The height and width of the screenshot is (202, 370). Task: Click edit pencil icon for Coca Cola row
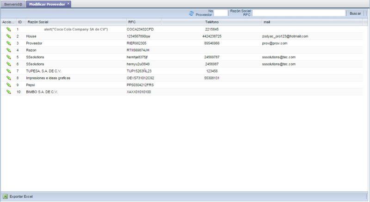click(8, 29)
